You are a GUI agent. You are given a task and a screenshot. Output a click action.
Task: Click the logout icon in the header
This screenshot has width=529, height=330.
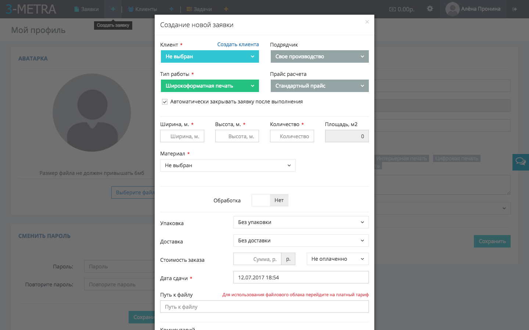(515, 9)
